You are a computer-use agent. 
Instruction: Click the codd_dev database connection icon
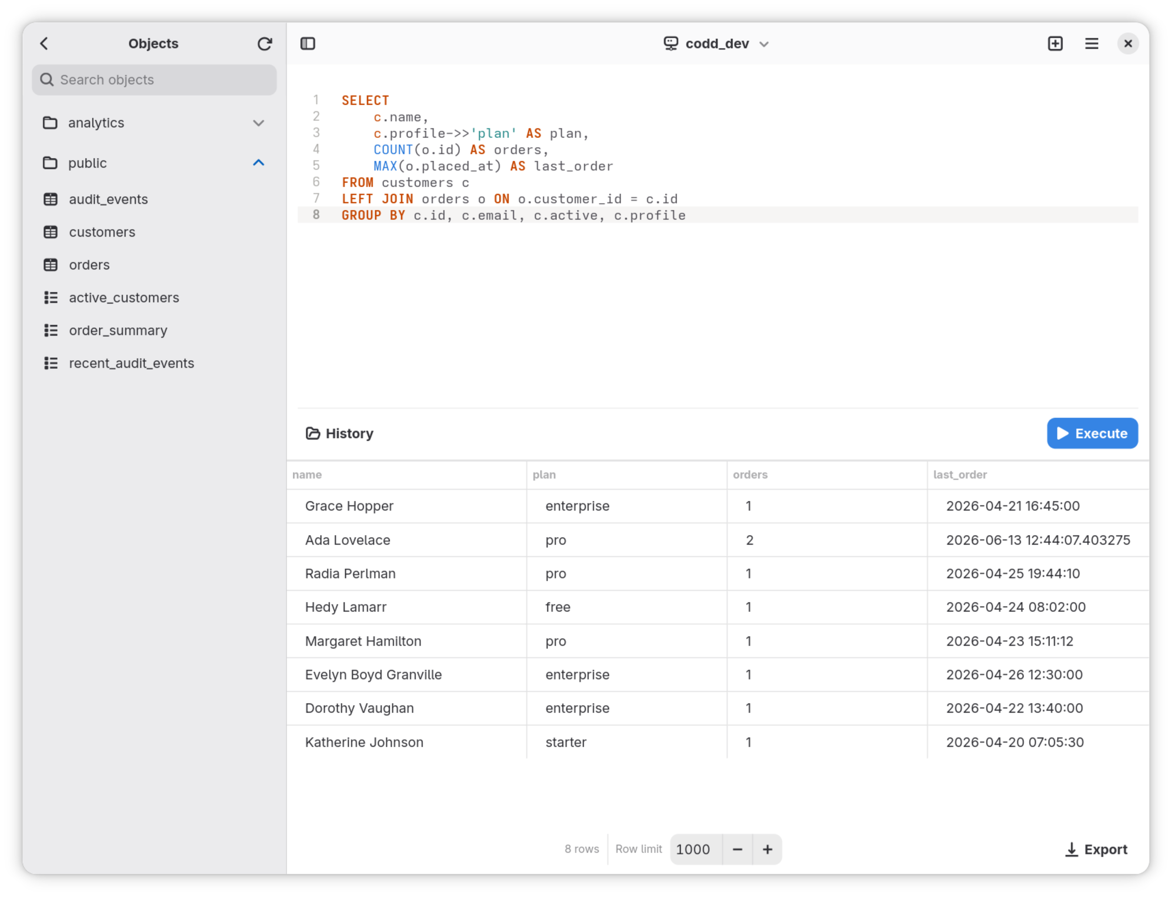671,43
